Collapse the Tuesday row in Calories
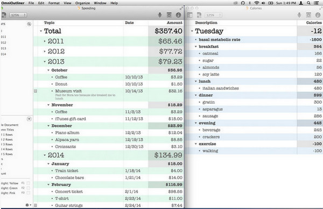This screenshot has width=323, height=209. point(192,31)
